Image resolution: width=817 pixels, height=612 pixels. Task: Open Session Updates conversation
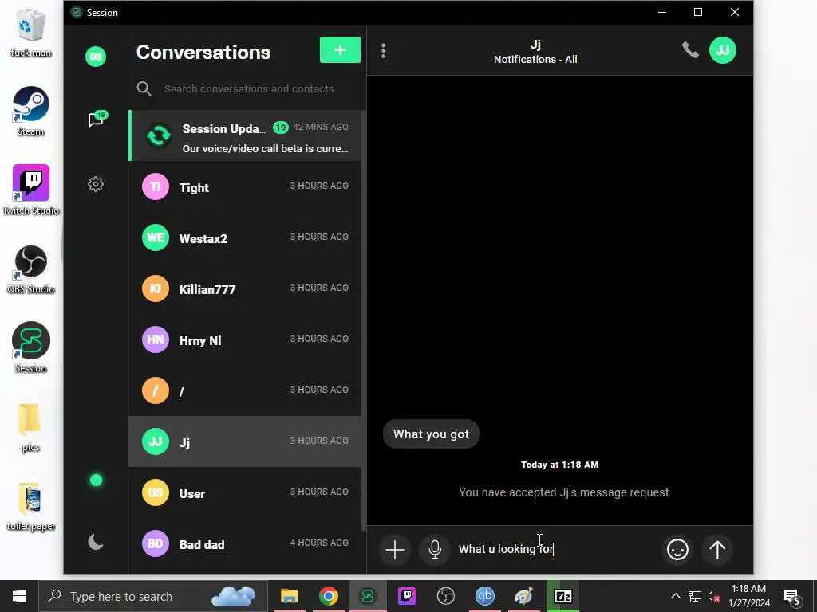coord(245,135)
